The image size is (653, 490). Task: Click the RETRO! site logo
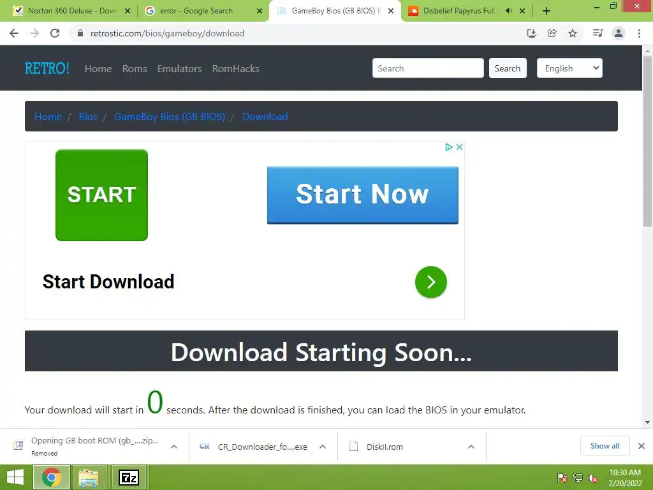(x=47, y=68)
